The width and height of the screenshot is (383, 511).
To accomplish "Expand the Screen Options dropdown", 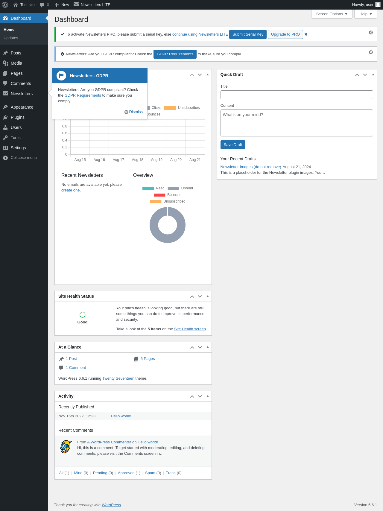I will [x=332, y=14].
